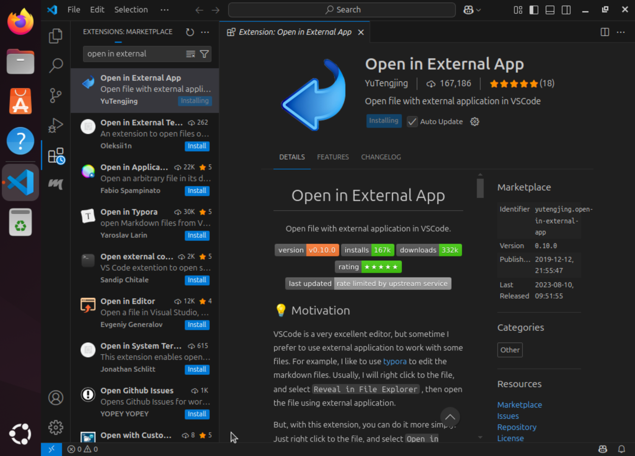Open Ubuntu Software from the dock
The height and width of the screenshot is (456, 635).
(x=20, y=101)
